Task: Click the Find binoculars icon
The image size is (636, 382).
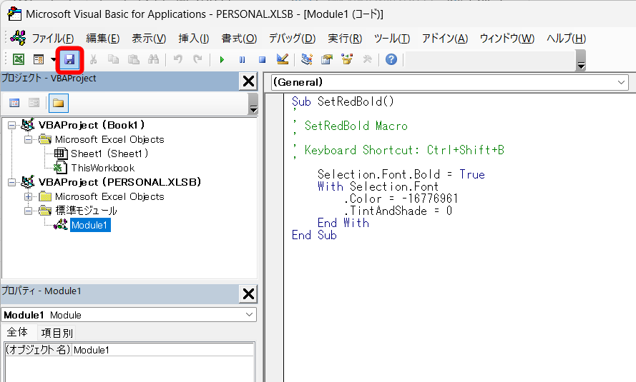Action: [x=153, y=59]
